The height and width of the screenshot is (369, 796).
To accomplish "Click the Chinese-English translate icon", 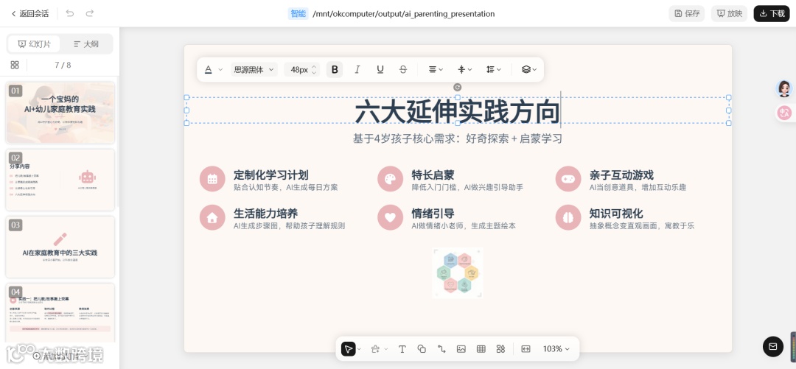I will (x=784, y=112).
